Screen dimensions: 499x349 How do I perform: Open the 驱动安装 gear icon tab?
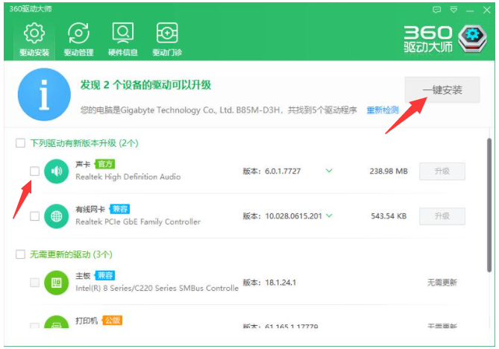[34, 40]
